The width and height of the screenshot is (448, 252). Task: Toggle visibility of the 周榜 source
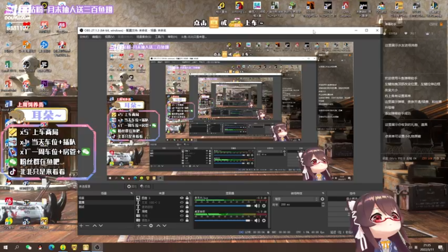click(x=181, y=211)
